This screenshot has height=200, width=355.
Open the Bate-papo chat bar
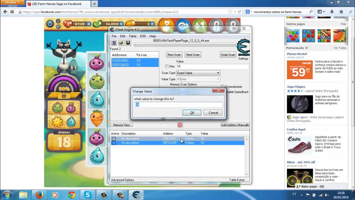[321, 186]
